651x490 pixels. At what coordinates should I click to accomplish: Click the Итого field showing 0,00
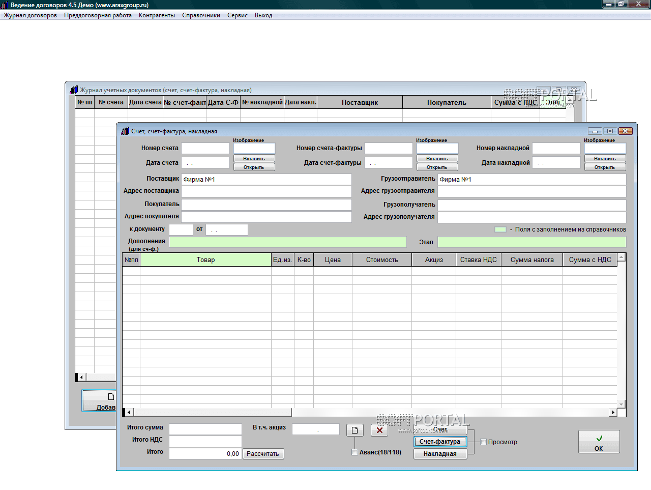205,453
